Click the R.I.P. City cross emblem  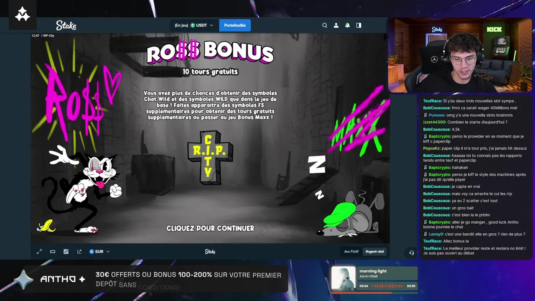point(210,158)
